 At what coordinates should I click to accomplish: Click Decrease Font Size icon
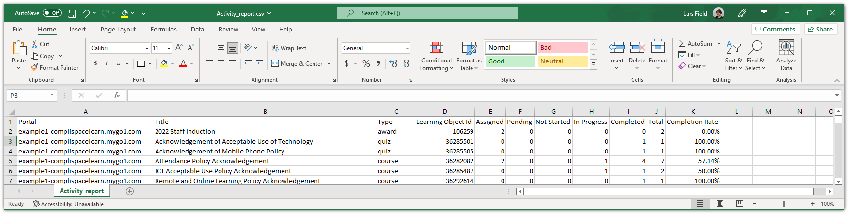click(190, 48)
